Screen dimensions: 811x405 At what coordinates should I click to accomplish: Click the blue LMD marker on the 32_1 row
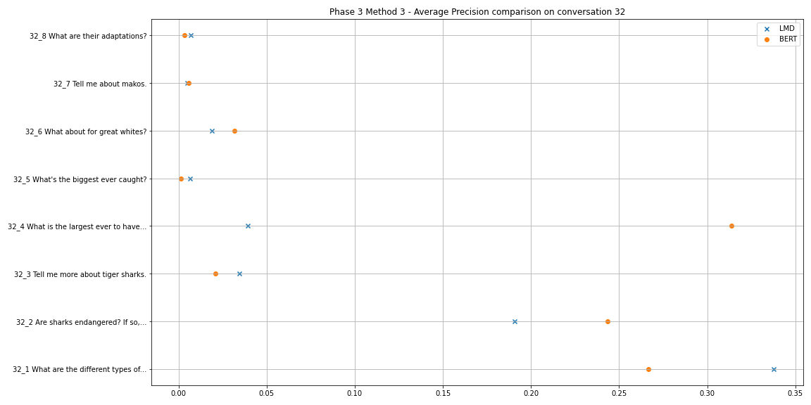click(774, 369)
